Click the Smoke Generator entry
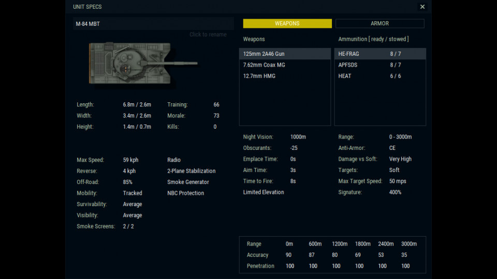Screen dimensions: 497x279 [188, 182]
